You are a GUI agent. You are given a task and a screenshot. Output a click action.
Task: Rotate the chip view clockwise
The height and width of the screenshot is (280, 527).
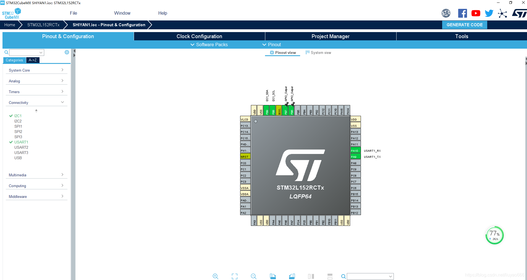pos(273,276)
